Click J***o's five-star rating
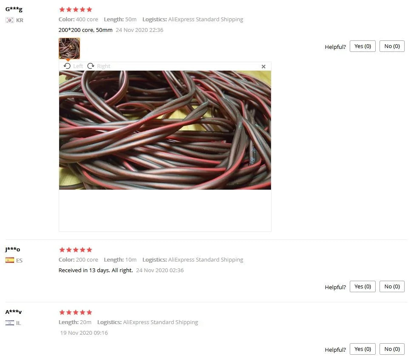The height and width of the screenshot is (356, 411). tap(75, 250)
